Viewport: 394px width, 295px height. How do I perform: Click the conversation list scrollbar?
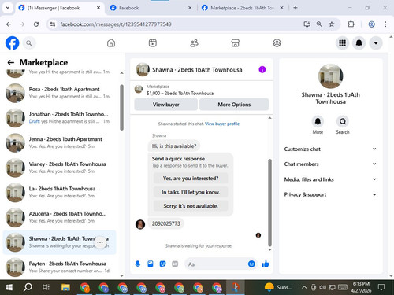pos(121,108)
